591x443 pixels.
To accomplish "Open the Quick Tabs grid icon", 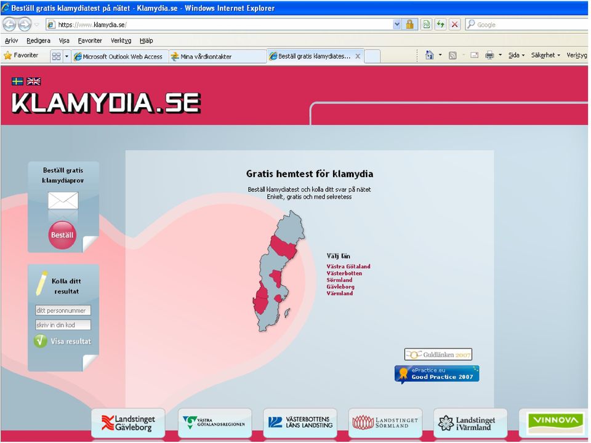I will 56,56.
